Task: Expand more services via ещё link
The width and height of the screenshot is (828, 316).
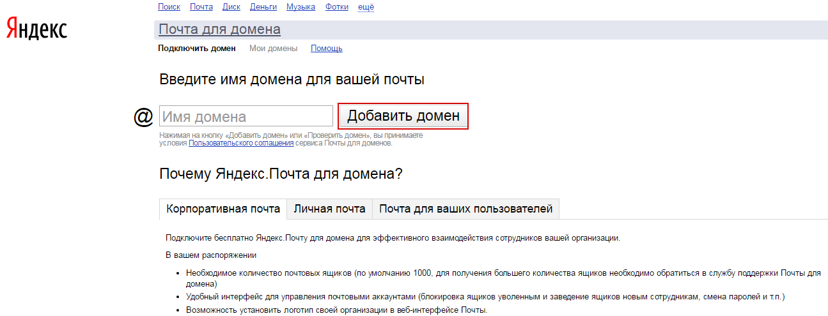Action: [366, 7]
